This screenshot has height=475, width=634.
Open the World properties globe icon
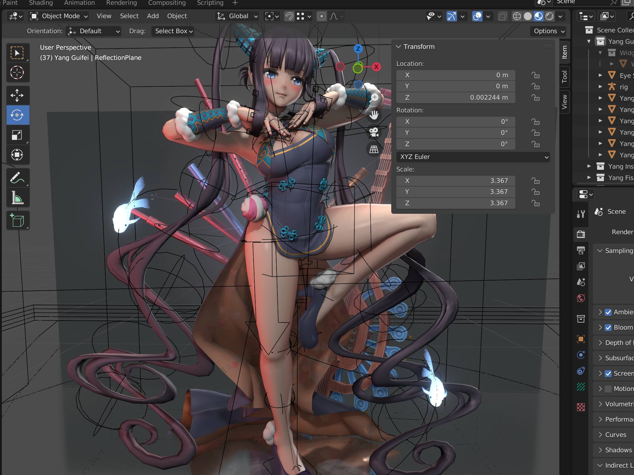[x=581, y=298]
